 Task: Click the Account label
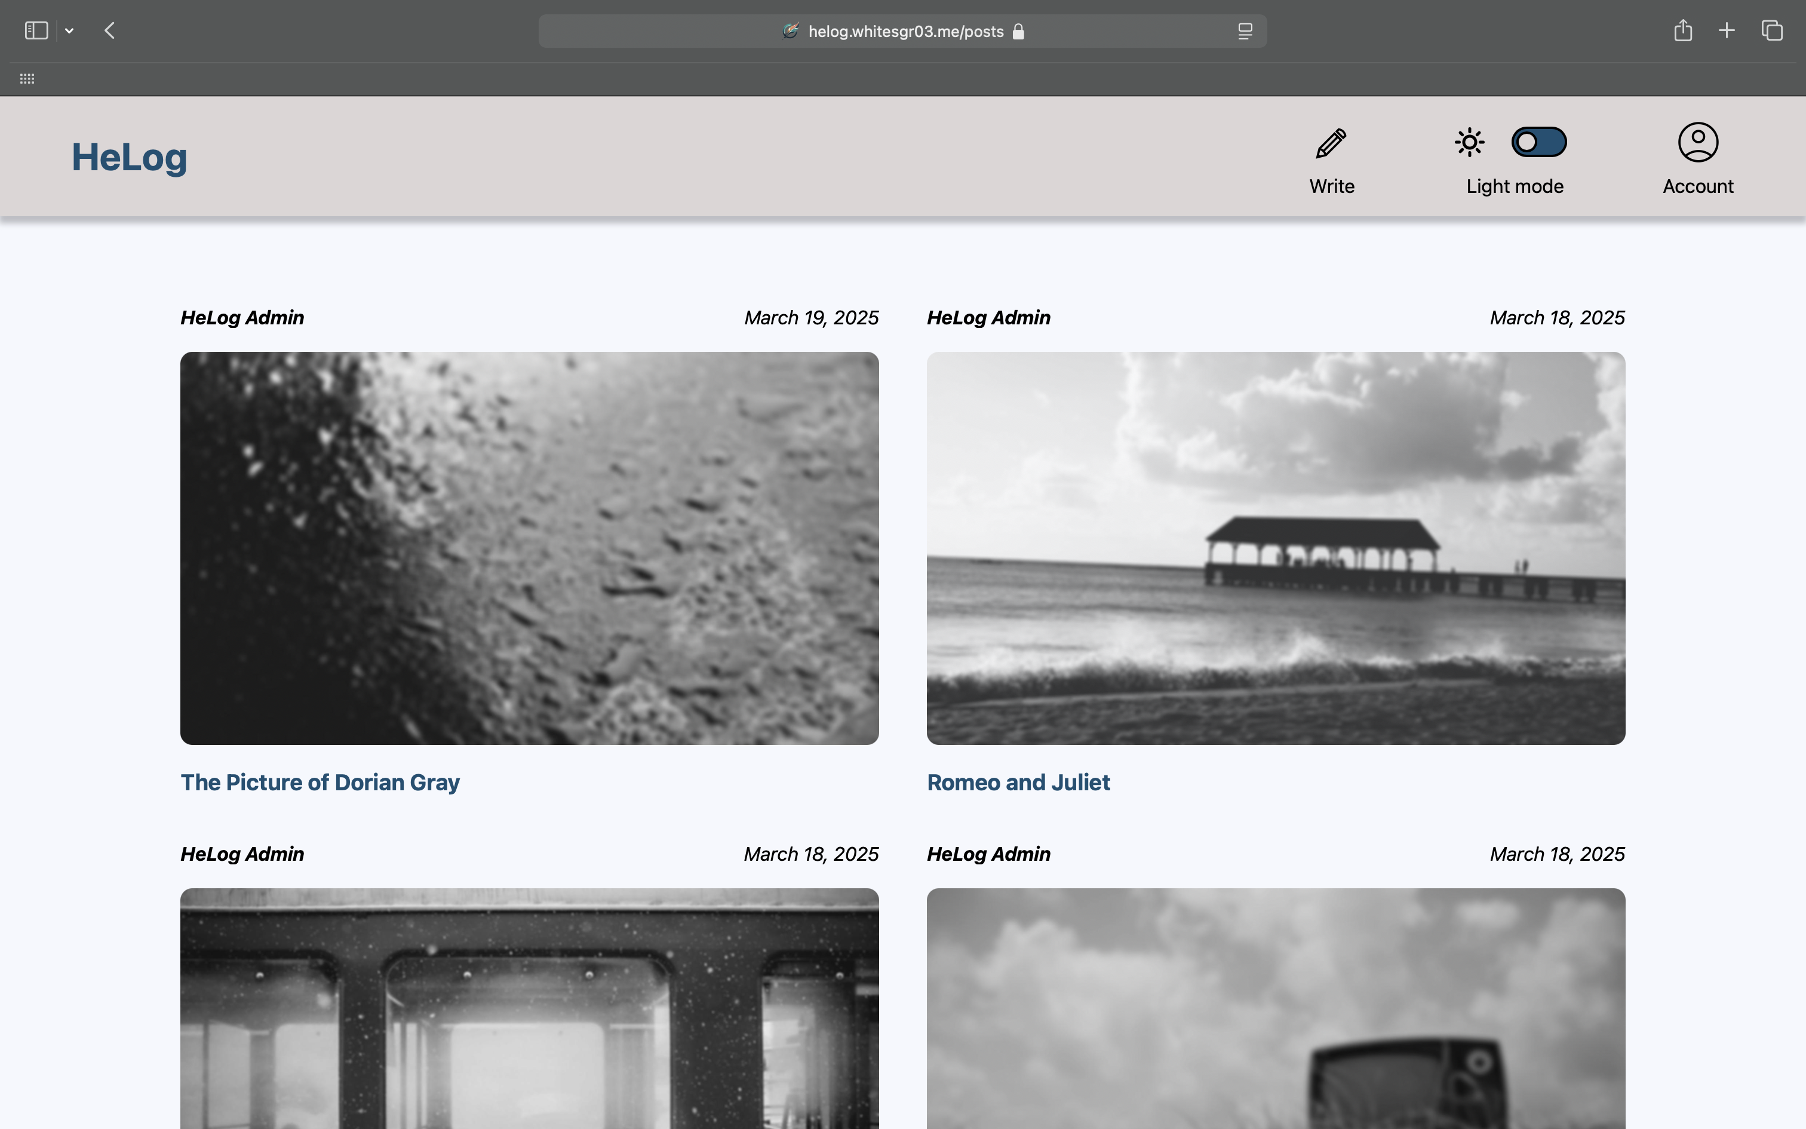[1698, 186]
